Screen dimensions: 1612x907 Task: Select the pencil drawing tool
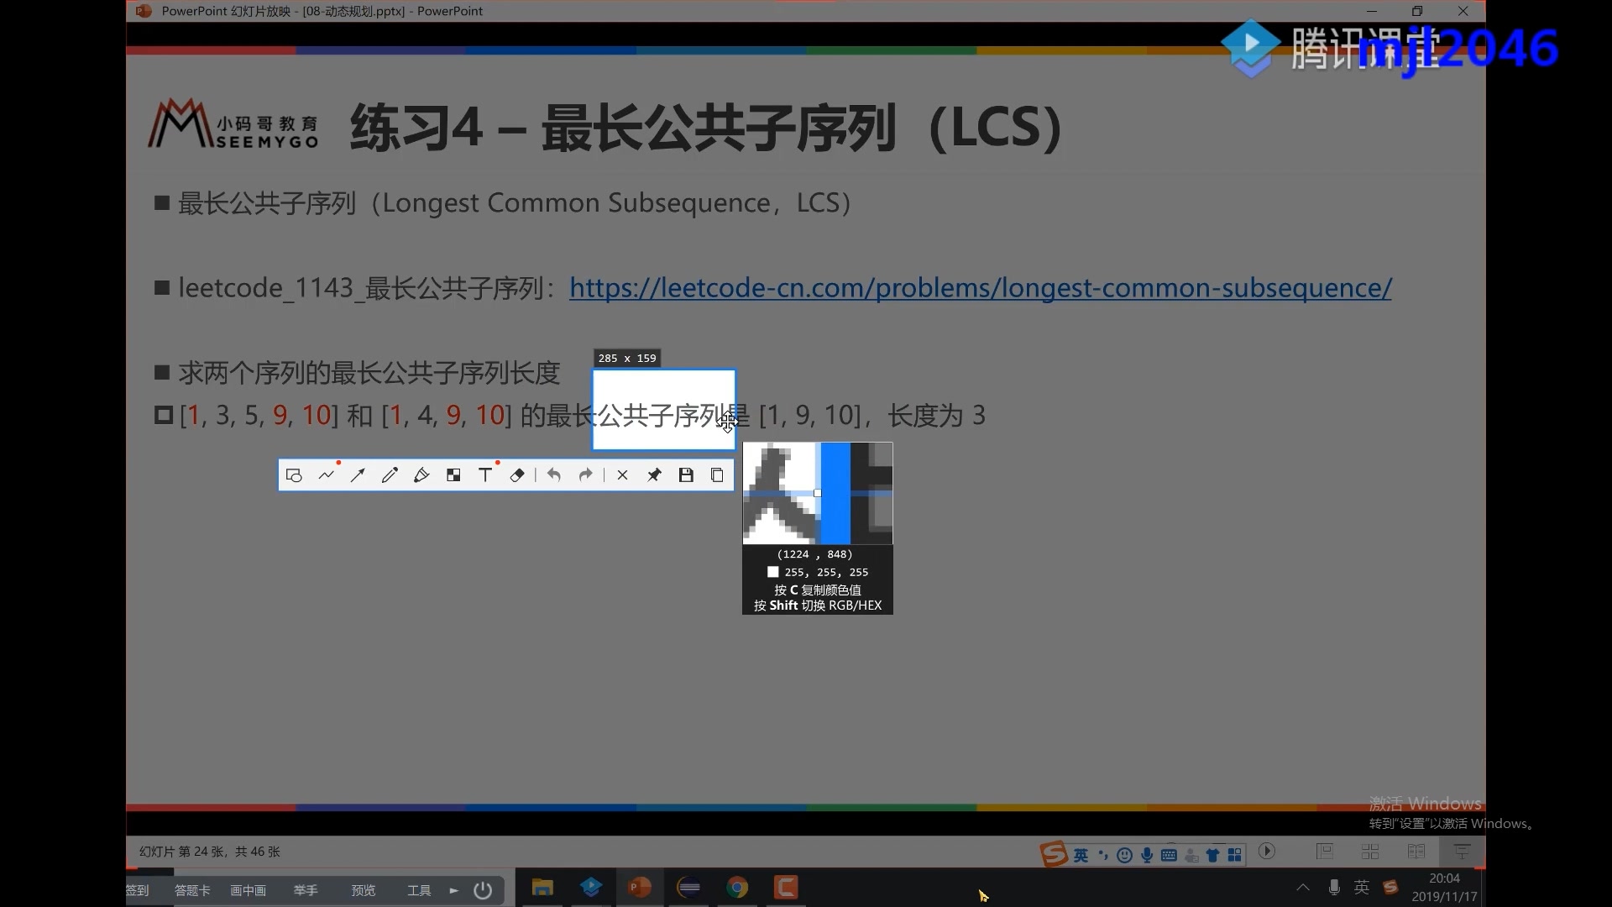(390, 475)
